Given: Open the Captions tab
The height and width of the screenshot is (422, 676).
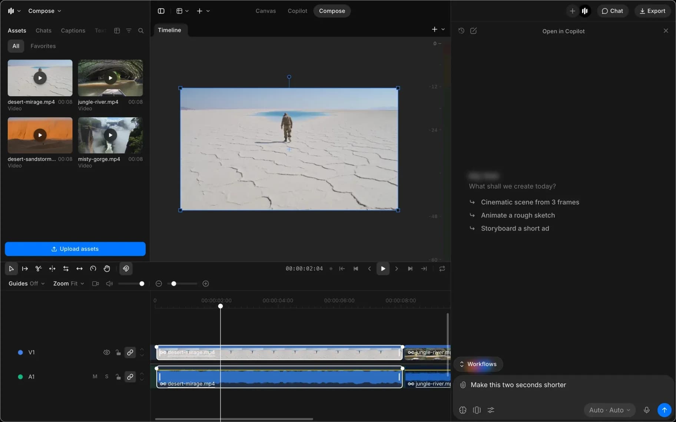Looking at the screenshot, I should tap(73, 31).
